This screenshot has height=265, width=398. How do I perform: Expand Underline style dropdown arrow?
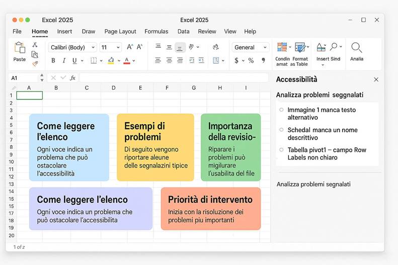pyautogui.click(x=82, y=61)
